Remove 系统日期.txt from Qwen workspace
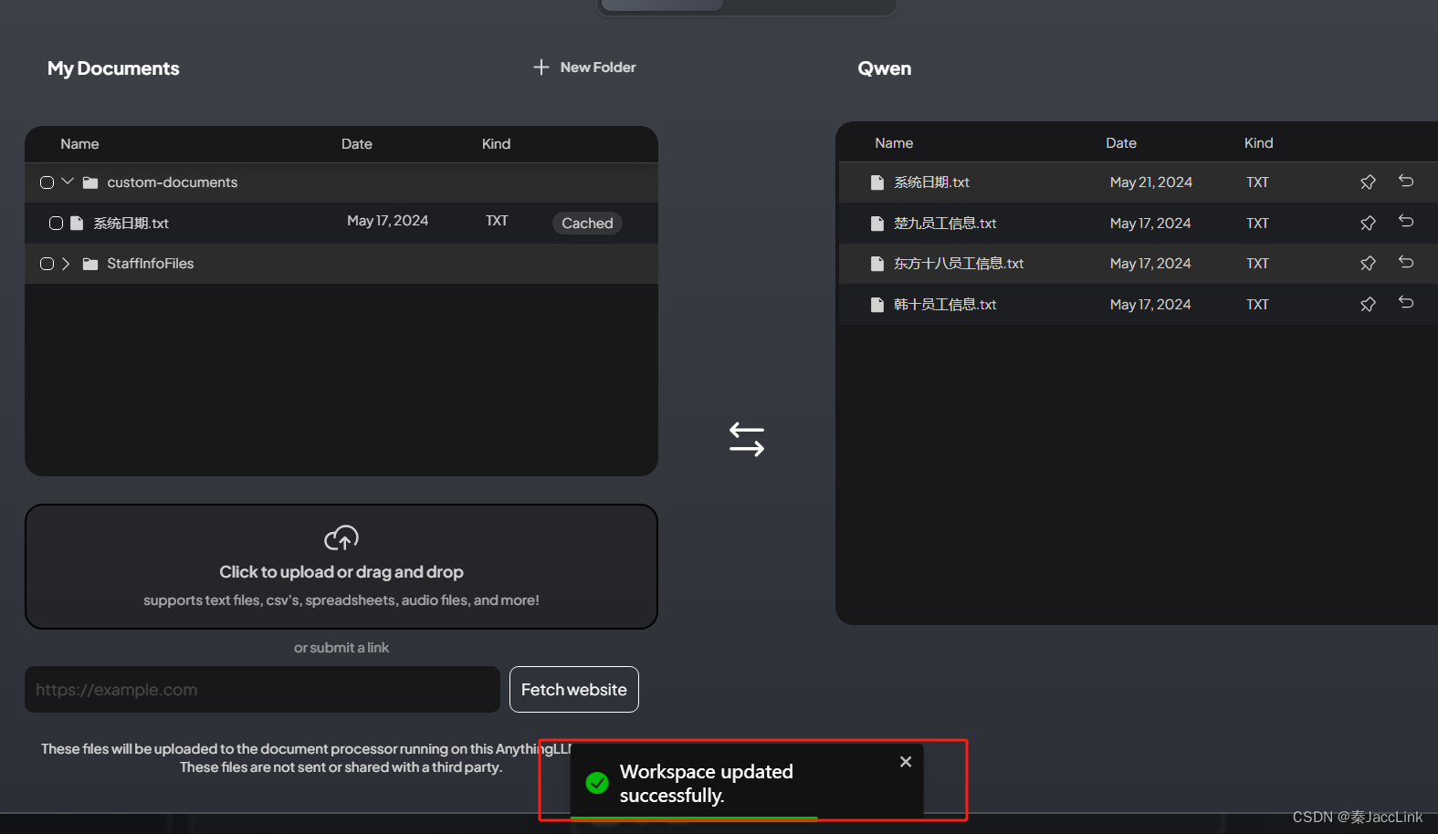 [1406, 181]
